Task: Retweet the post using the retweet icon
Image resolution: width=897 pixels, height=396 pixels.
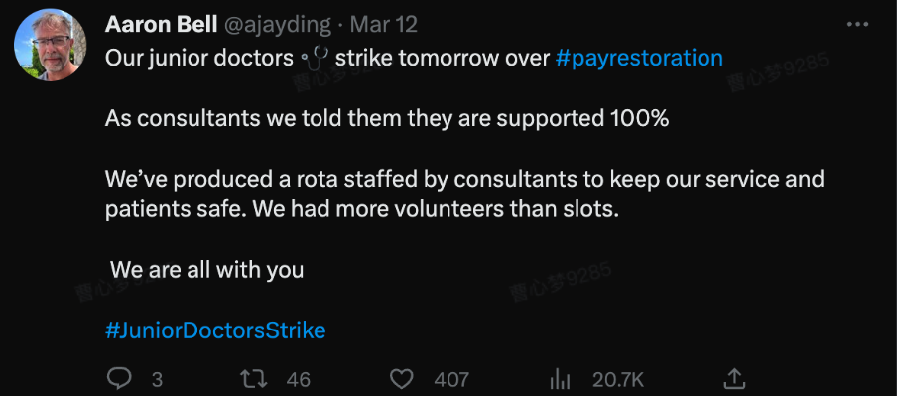Action: pyautogui.click(x=253, y=379)
